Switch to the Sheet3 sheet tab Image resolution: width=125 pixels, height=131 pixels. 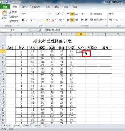(x=37, y=125)
